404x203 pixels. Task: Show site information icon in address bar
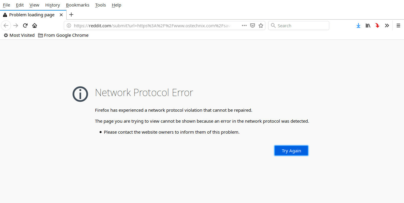(x=69, y=25)
